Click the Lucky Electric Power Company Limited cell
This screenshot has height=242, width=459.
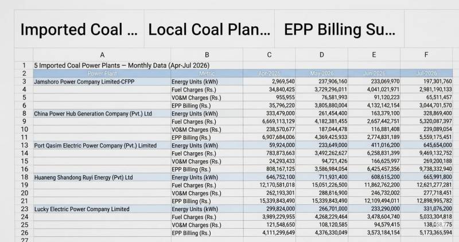(x=102, y=209)
